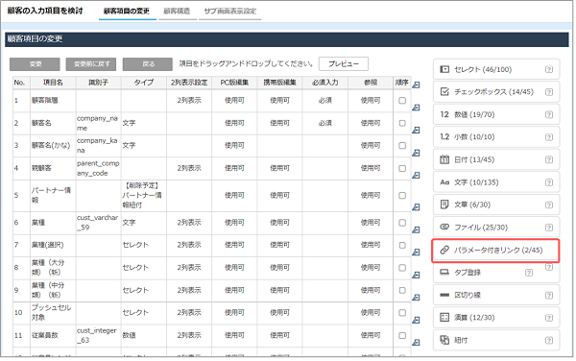This screenshot has width=576, height=361.
Task: Select the 演算 calculation icon
Action: [444, 317]
